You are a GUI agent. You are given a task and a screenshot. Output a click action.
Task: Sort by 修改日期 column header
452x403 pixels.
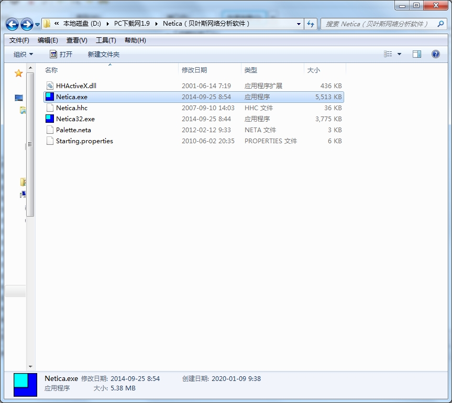(x=210, y=70)
